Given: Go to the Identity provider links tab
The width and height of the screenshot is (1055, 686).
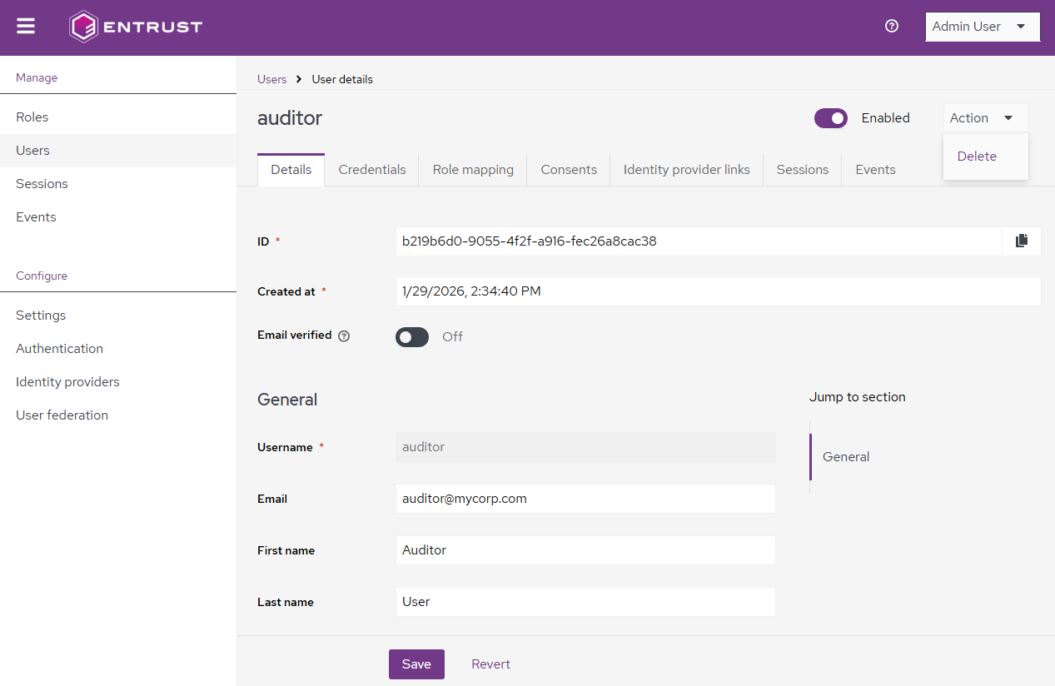Looking at the screenshot, I should click(686, 170).
